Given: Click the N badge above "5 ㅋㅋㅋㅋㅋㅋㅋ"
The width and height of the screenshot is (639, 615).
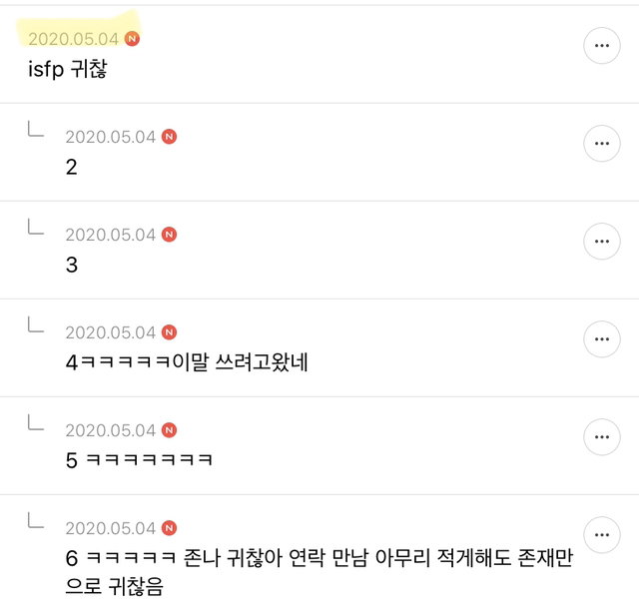Looking at the screenshot, I should click(170, 430).
